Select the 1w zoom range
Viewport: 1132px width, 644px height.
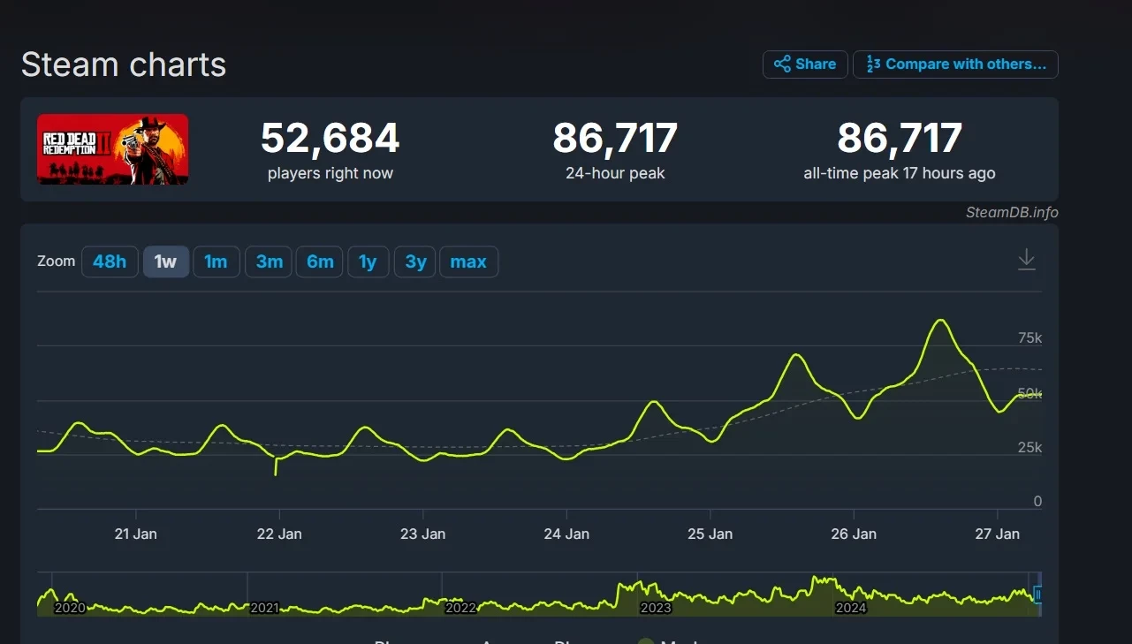(x=165, y=262)
